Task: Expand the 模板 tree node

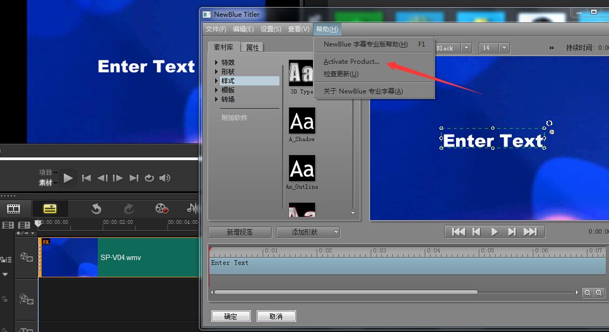Action: [x=216, y=90]
